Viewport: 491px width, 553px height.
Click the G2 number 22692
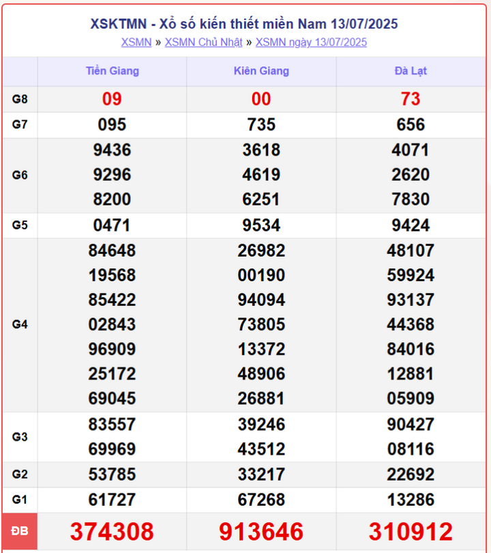tap(411, 474)
